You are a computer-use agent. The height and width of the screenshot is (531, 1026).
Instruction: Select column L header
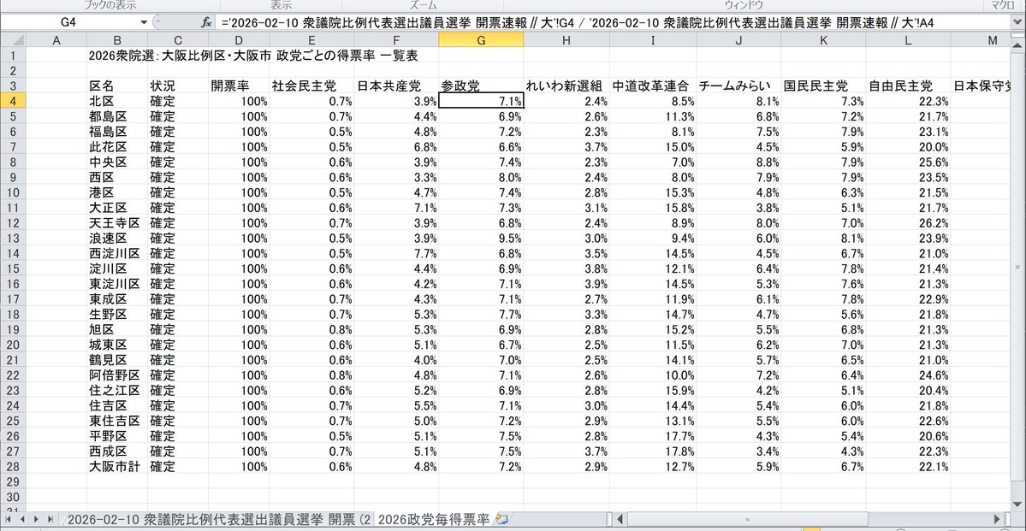click(908, 40)
